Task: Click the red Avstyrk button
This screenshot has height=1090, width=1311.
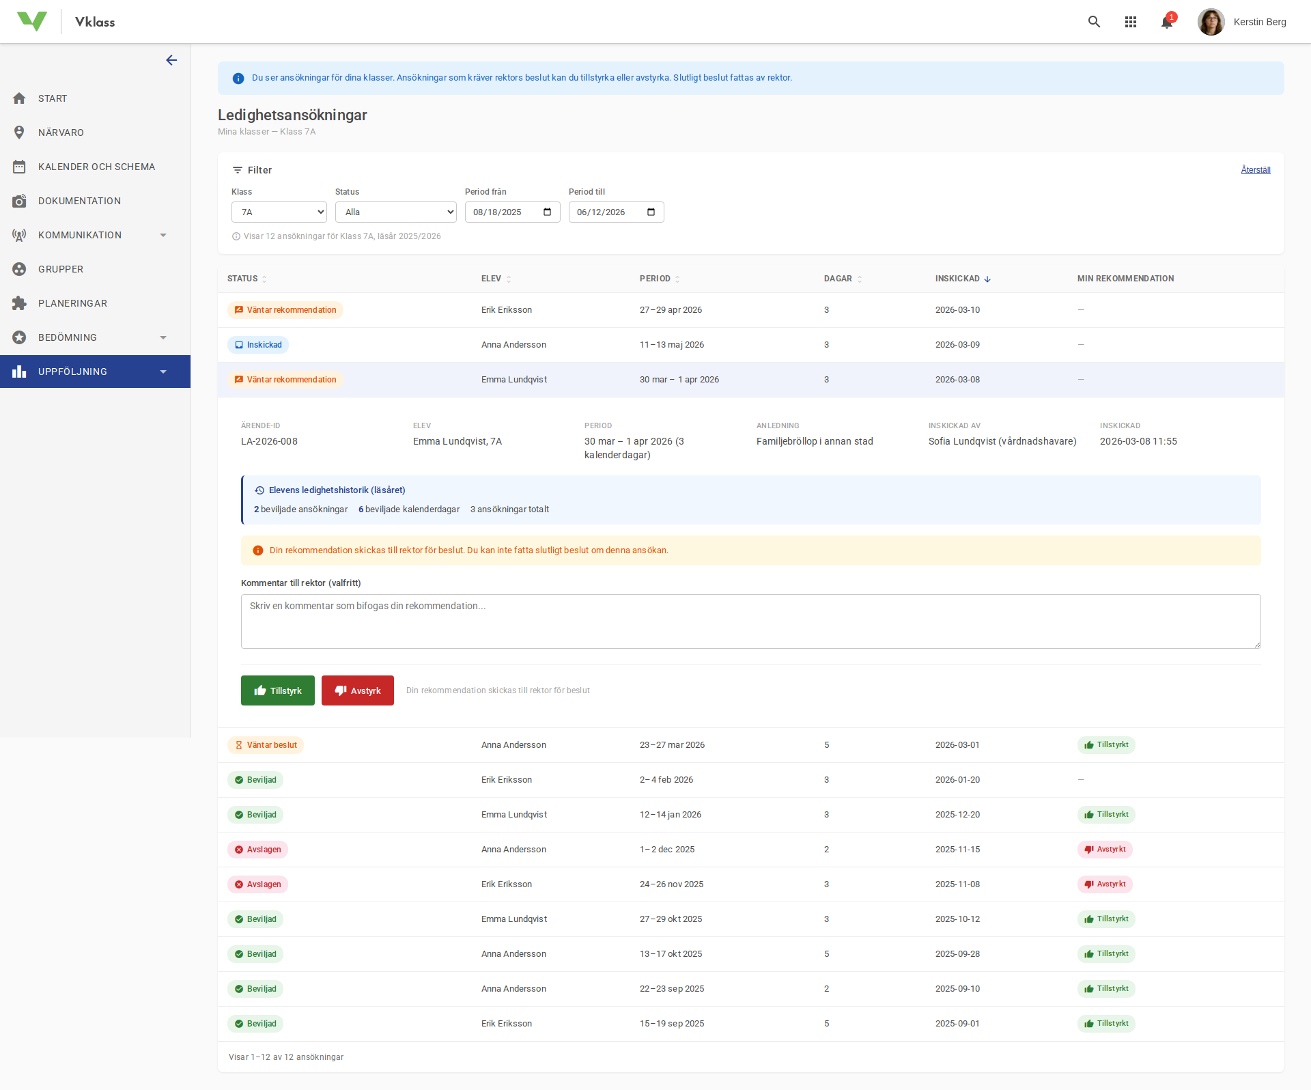Action: 357,690
